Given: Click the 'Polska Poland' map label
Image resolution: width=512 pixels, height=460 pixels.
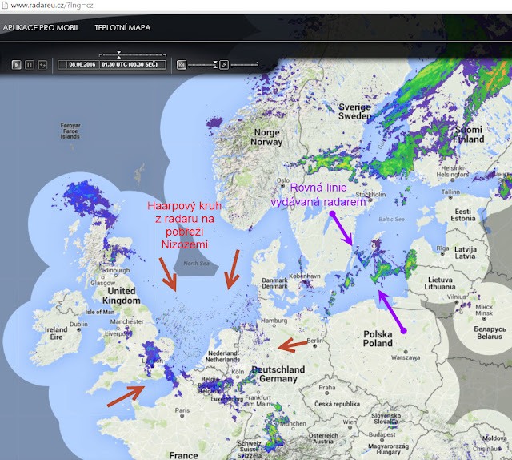Looking at the screenshot, I should pos(378,339).
